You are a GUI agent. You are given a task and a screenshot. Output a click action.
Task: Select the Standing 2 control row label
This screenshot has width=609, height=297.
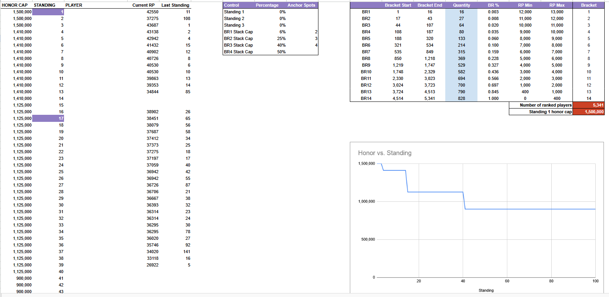click(x=234, y=18)
